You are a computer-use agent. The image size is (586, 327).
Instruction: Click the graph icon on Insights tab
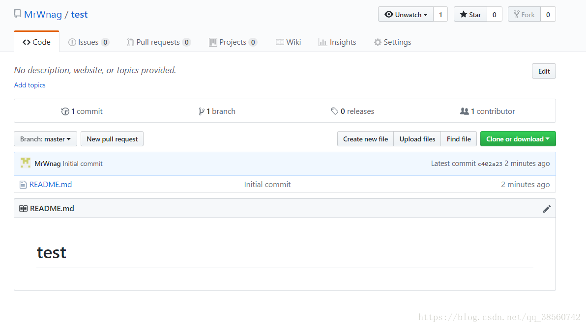click(x=322, y=42)
